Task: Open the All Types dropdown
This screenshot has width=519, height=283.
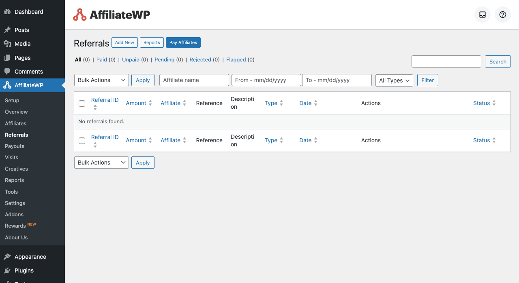Action: coord(394,80)
